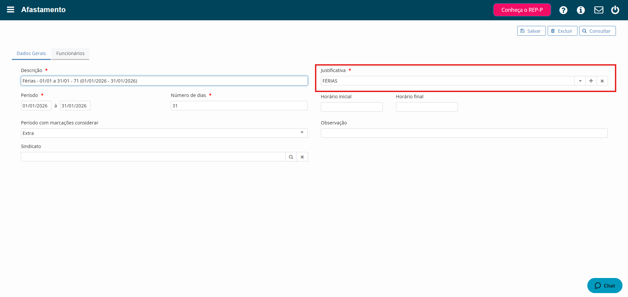628x297 pixels.
Task: Click the Salvar button
Action: (531, 31)
